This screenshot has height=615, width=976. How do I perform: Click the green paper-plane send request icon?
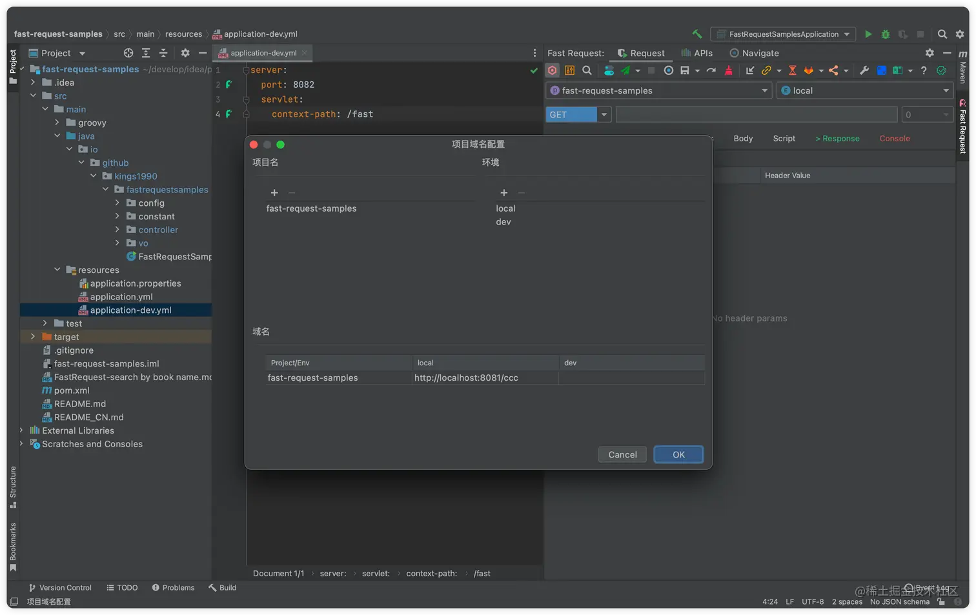pyautogui.click(x=625, y=70)
